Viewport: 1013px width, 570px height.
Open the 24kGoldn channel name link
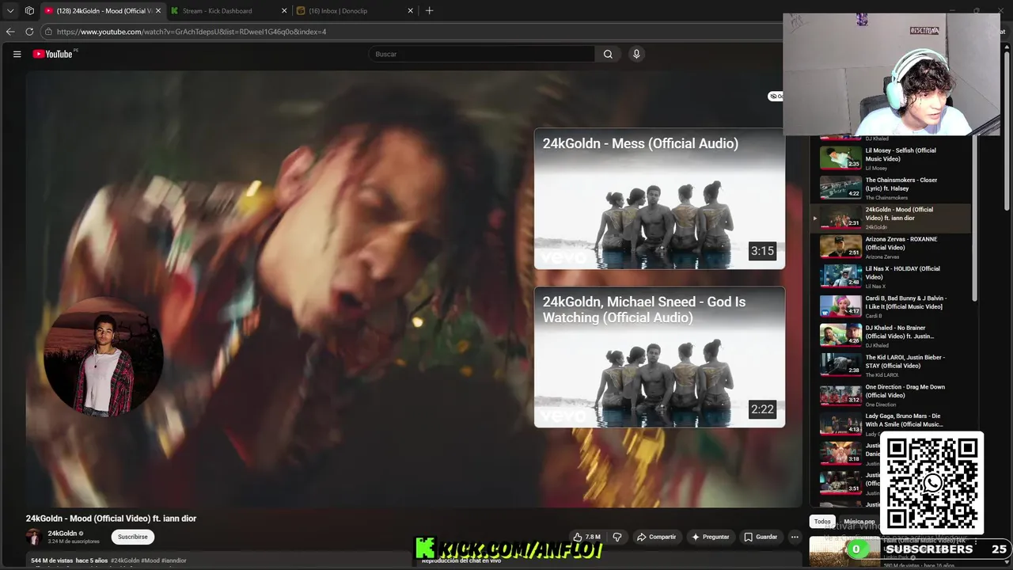pos(63,534)
